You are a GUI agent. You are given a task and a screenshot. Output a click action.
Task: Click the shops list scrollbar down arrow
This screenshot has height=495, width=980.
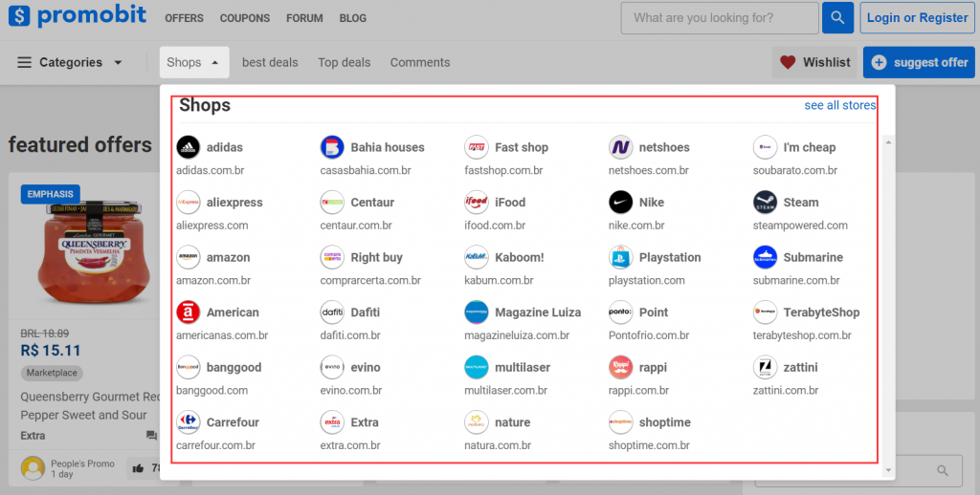pyautogui.click(x=888, y=470)
